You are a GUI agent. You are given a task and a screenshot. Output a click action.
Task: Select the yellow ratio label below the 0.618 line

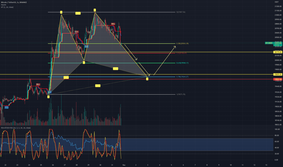pos(115,69)
